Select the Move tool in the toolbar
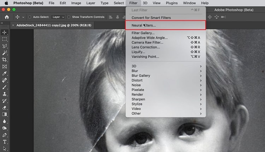 [4, 32]
